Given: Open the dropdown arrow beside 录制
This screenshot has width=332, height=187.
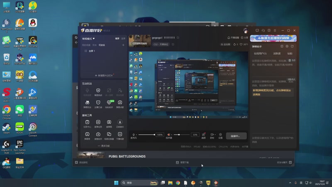Looking at the screenshot, I should click(215, 135).
